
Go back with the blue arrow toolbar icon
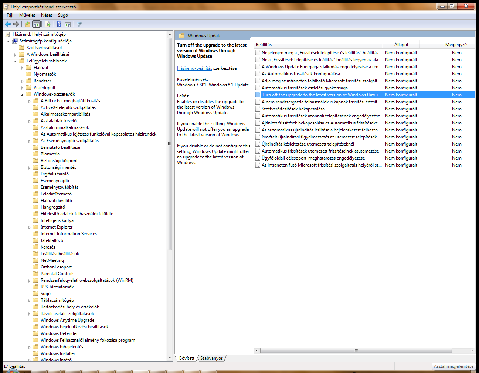tap(8, 24)
